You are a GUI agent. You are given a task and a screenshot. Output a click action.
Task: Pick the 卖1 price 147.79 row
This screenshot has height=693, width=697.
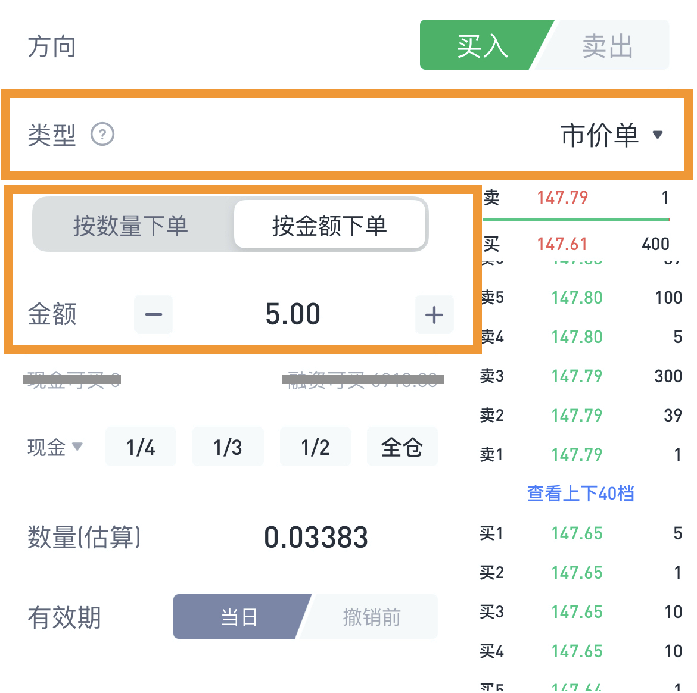tap(577, 455)
